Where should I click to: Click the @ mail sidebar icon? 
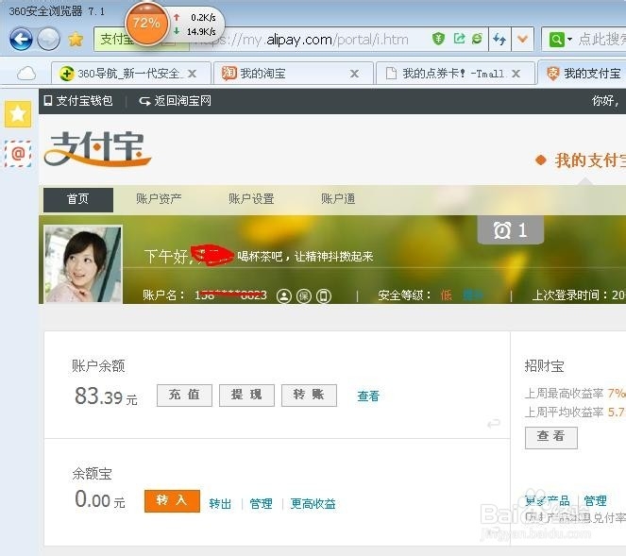(x=18, y=154)
